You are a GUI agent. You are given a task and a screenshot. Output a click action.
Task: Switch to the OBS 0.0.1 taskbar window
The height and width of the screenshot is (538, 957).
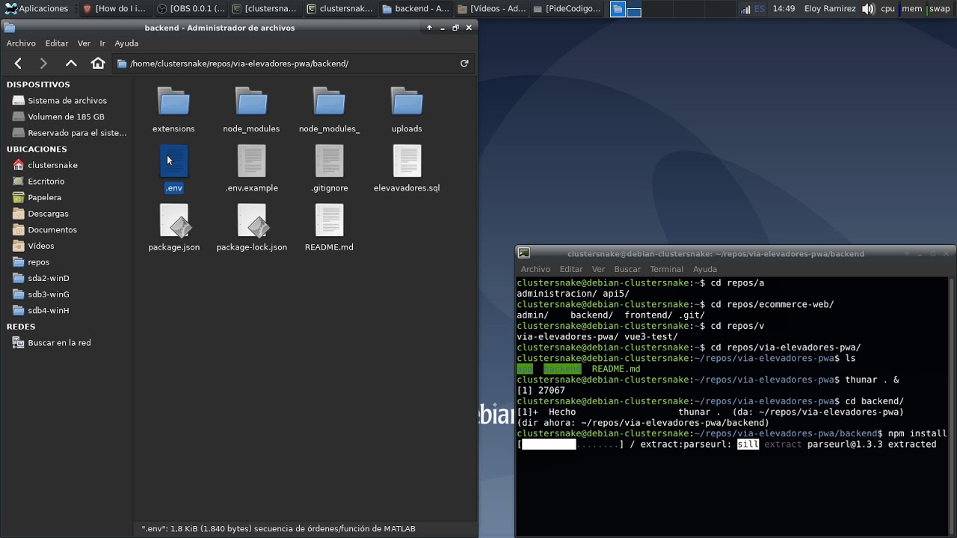[x=191, y=9]
